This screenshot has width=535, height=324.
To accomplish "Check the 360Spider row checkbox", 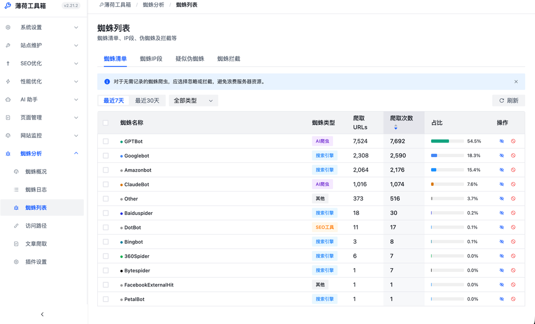I will click(x=106, y=256).
